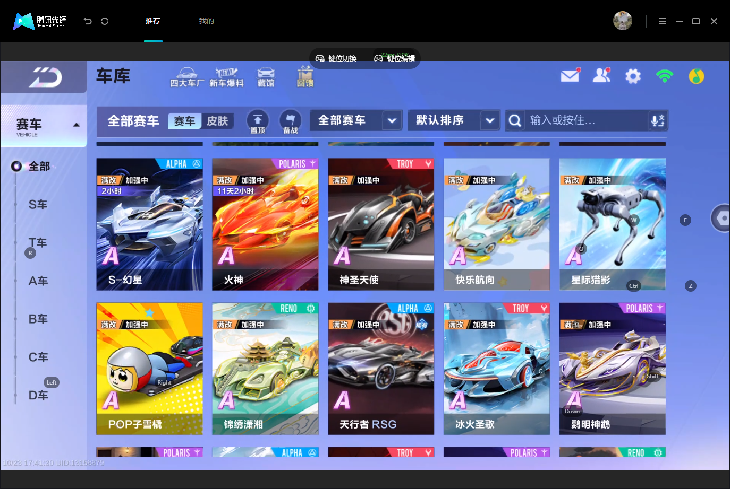Viewport: 730px width, 489px height.
Task: Click the refresh icon in title bar
Action: click(105, 21)
